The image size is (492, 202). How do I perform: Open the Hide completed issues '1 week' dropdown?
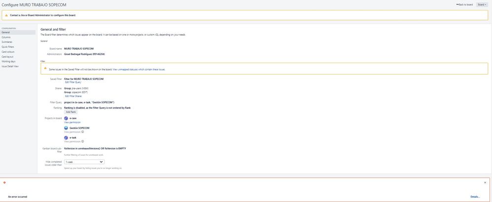tap(84, 162)
